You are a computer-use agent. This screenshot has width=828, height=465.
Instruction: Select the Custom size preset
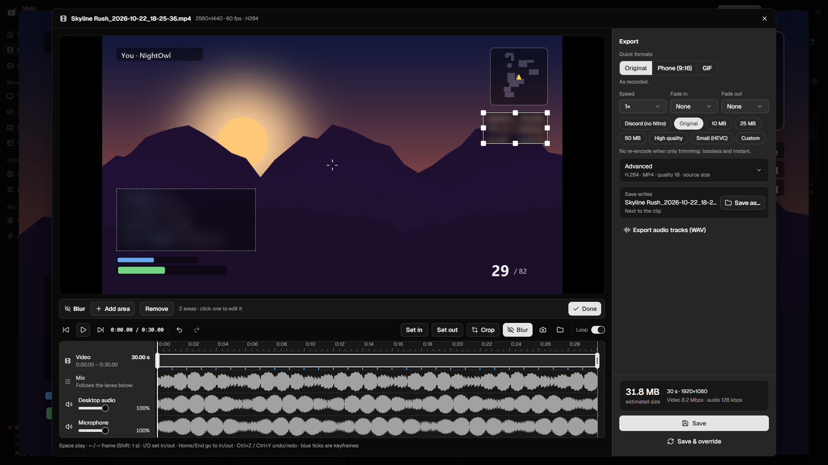[750, 138]
